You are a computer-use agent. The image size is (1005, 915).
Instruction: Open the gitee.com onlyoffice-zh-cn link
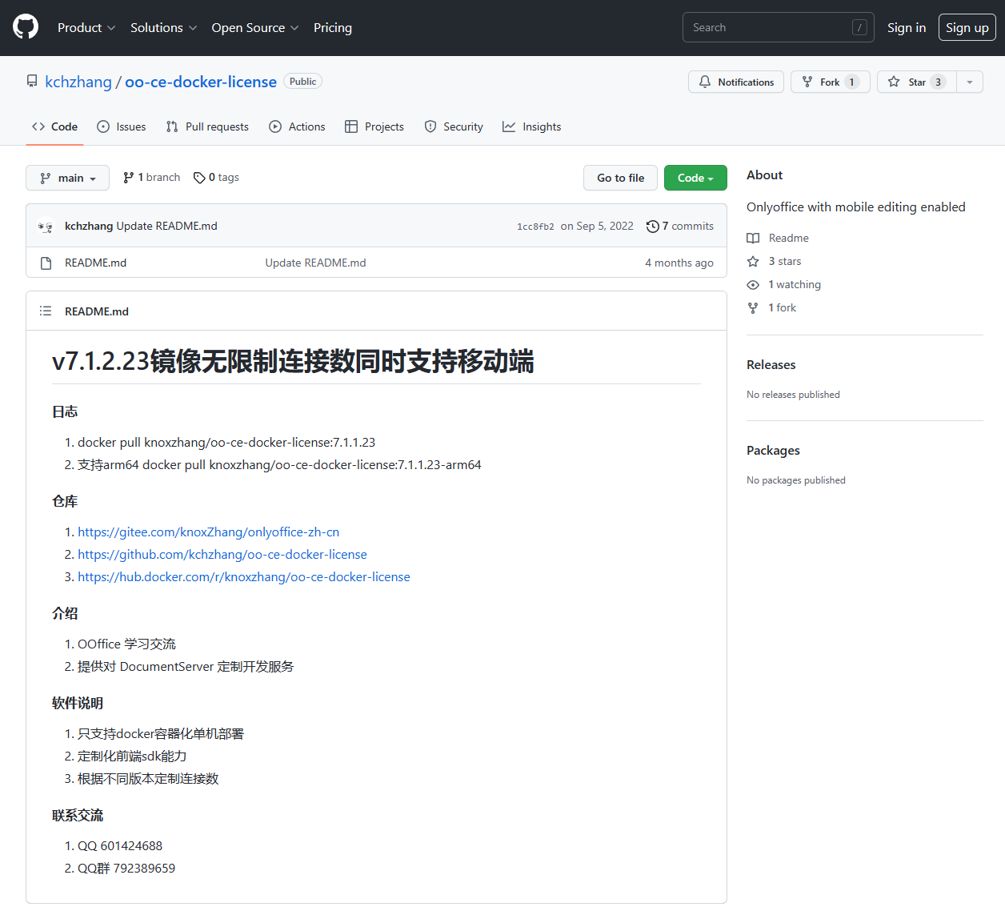pos(208,532)
